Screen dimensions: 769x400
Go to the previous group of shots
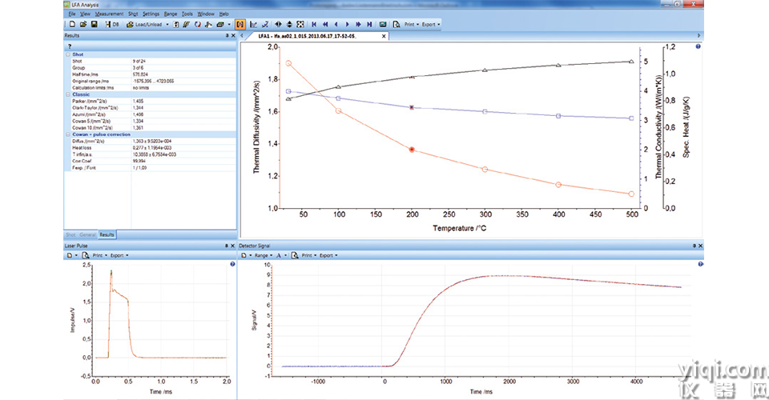click(324, 24)
